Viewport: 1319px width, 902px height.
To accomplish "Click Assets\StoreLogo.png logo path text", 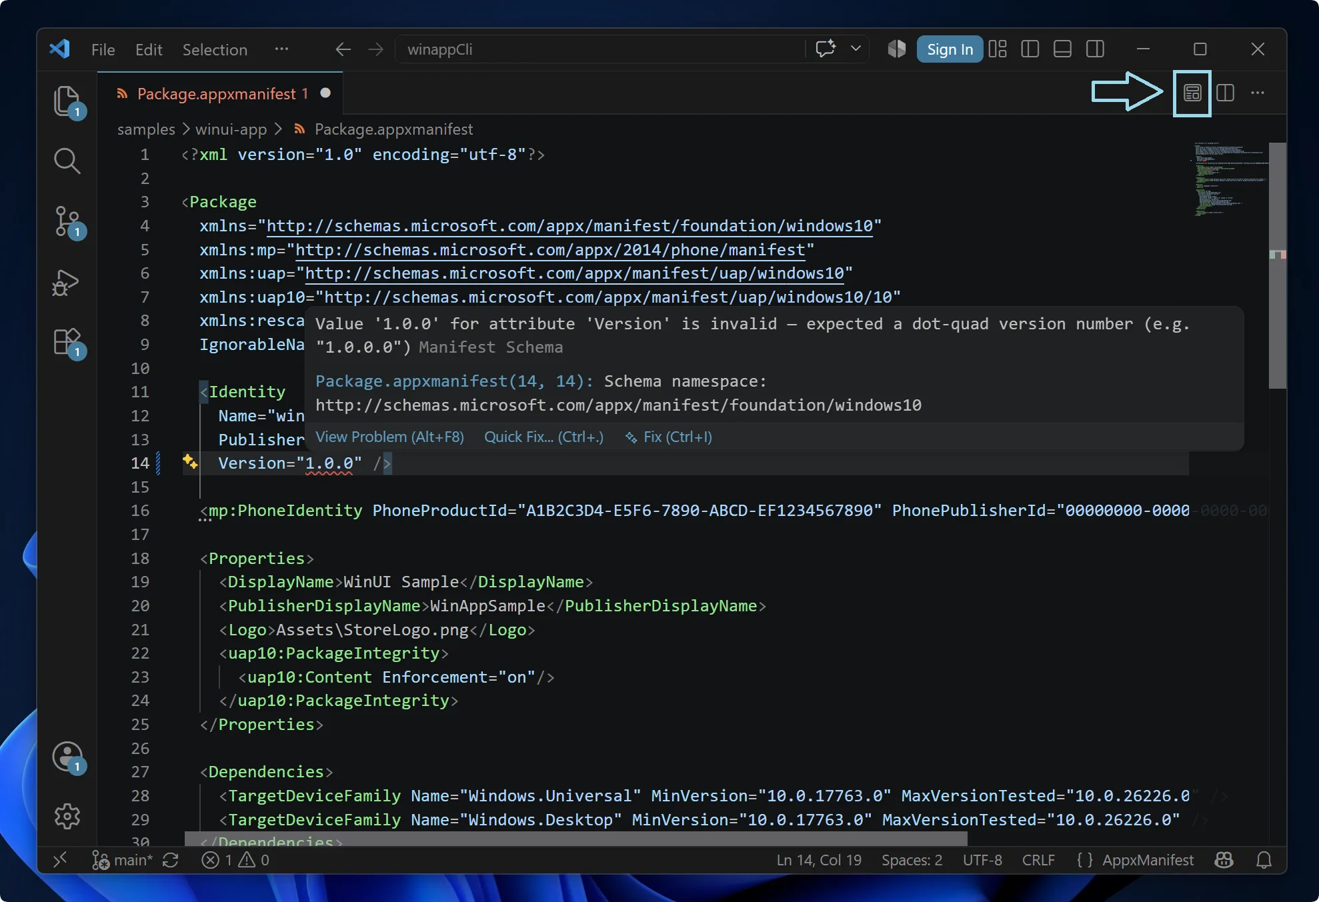I will click(372, 630).
